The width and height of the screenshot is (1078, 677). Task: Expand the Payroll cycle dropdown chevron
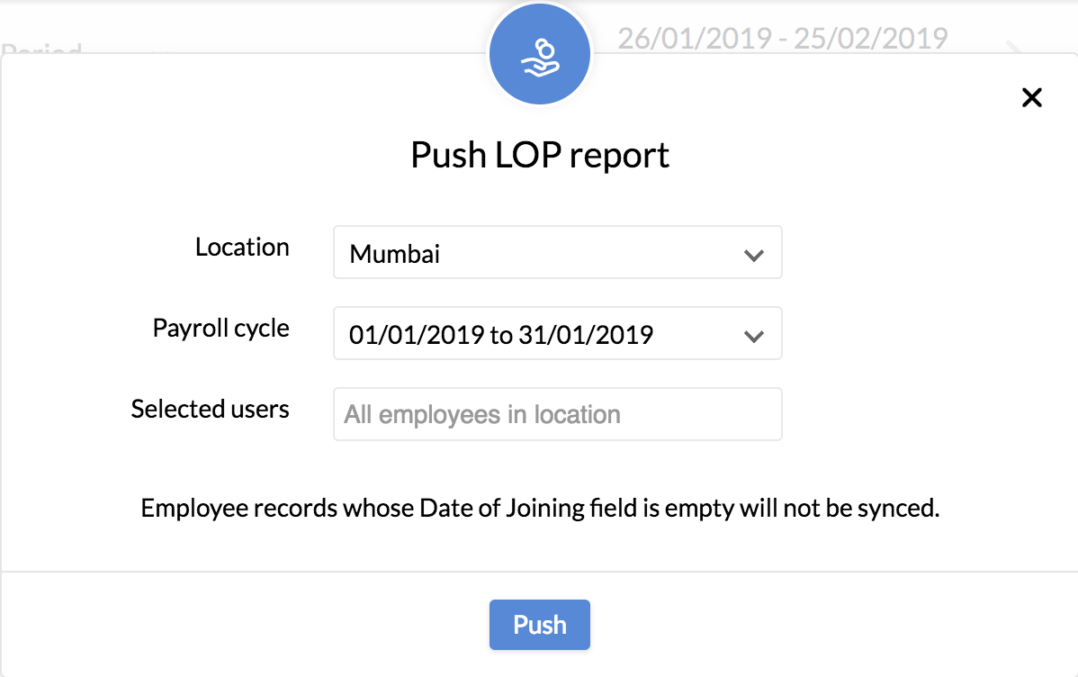[754, 336]
